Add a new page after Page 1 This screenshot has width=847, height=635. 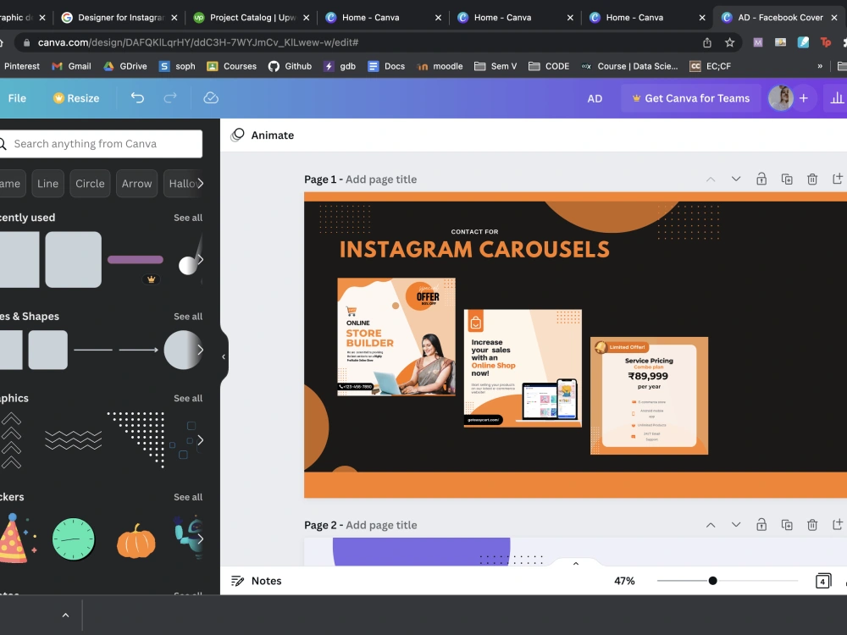coord(838,179)
